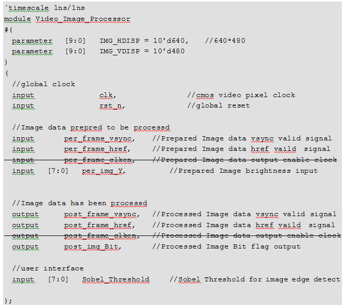Click the post_img_Bit output name
Image resolution: width=345 pixels, height=307 pixels.
91,247
